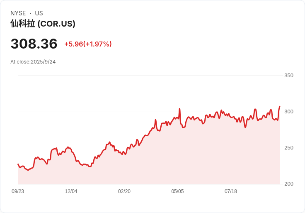Select the 250 y-axis label
The image size is (305, 213).
pos(288,148)
